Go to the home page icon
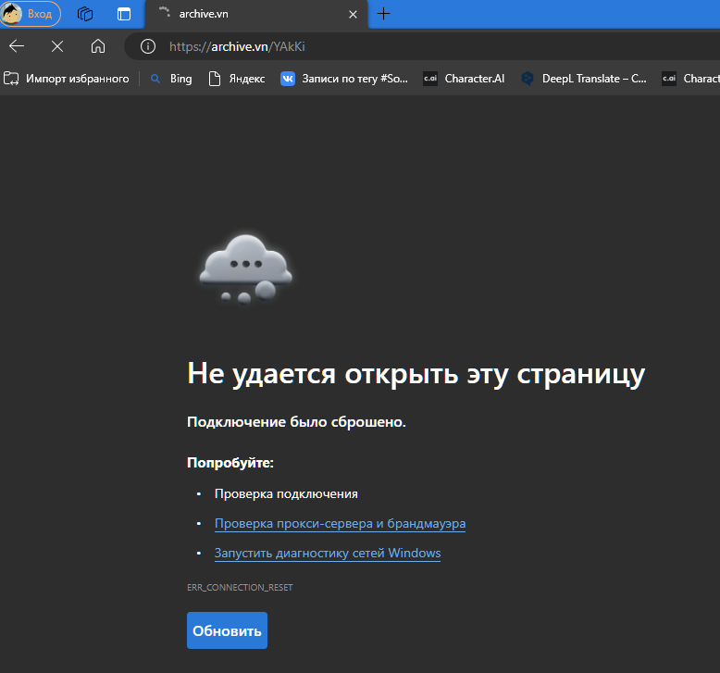This screenshot has width=720, height=673. pos(98,46)
